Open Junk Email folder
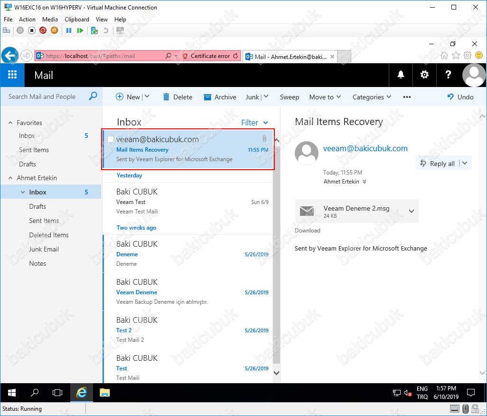Screen dimensions: 487x416 pos(44,249)
